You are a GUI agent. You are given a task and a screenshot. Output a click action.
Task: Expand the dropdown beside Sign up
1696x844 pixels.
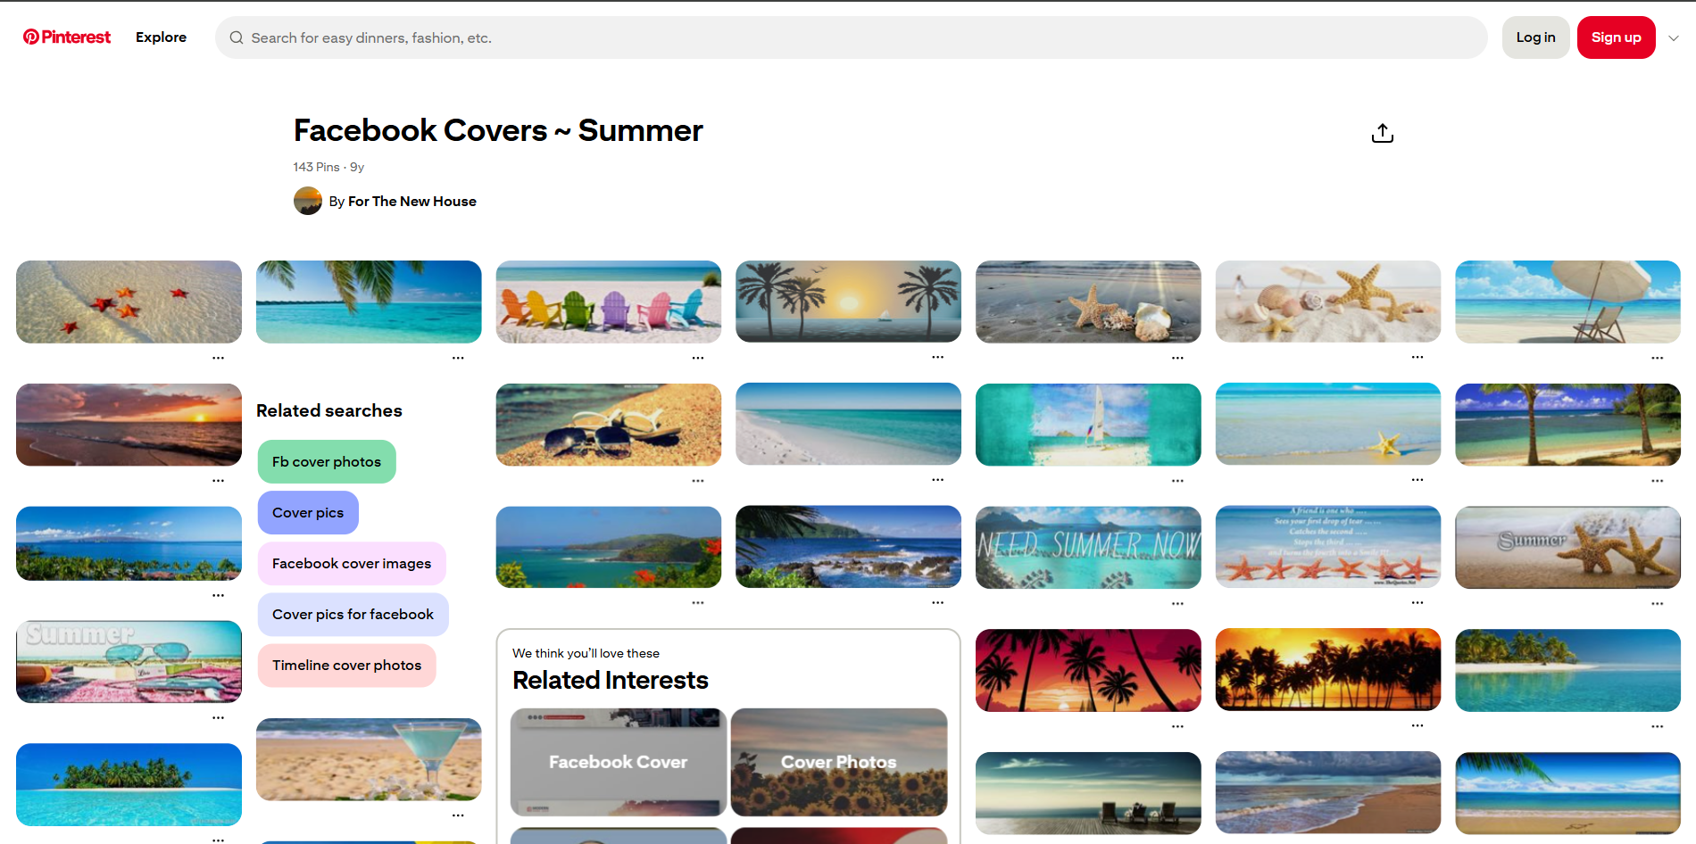tap(1675, 37)
